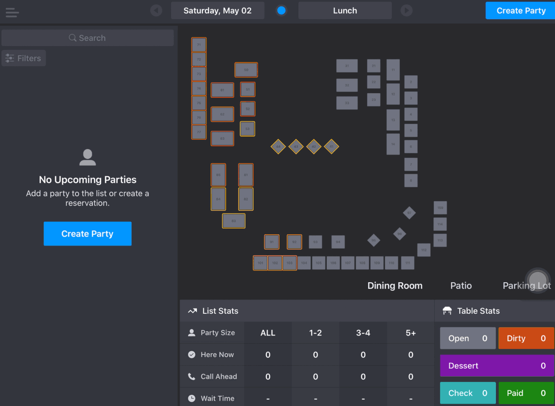Click the Search field
Screen dimensions: 555x406
[87, 38]
